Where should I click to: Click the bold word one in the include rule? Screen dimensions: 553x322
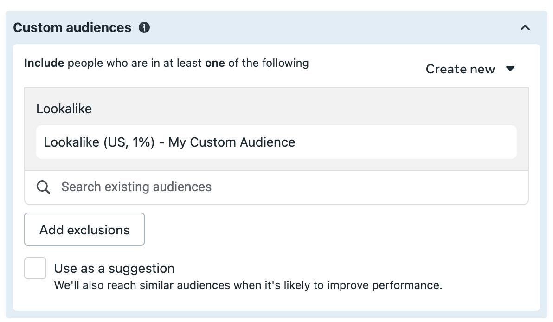pyautogui.click(x=215, y=63)
